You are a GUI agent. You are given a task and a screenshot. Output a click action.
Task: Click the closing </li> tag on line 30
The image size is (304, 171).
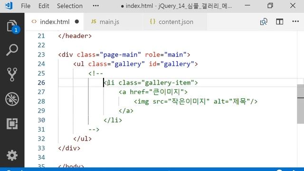[x=113, y=120]
